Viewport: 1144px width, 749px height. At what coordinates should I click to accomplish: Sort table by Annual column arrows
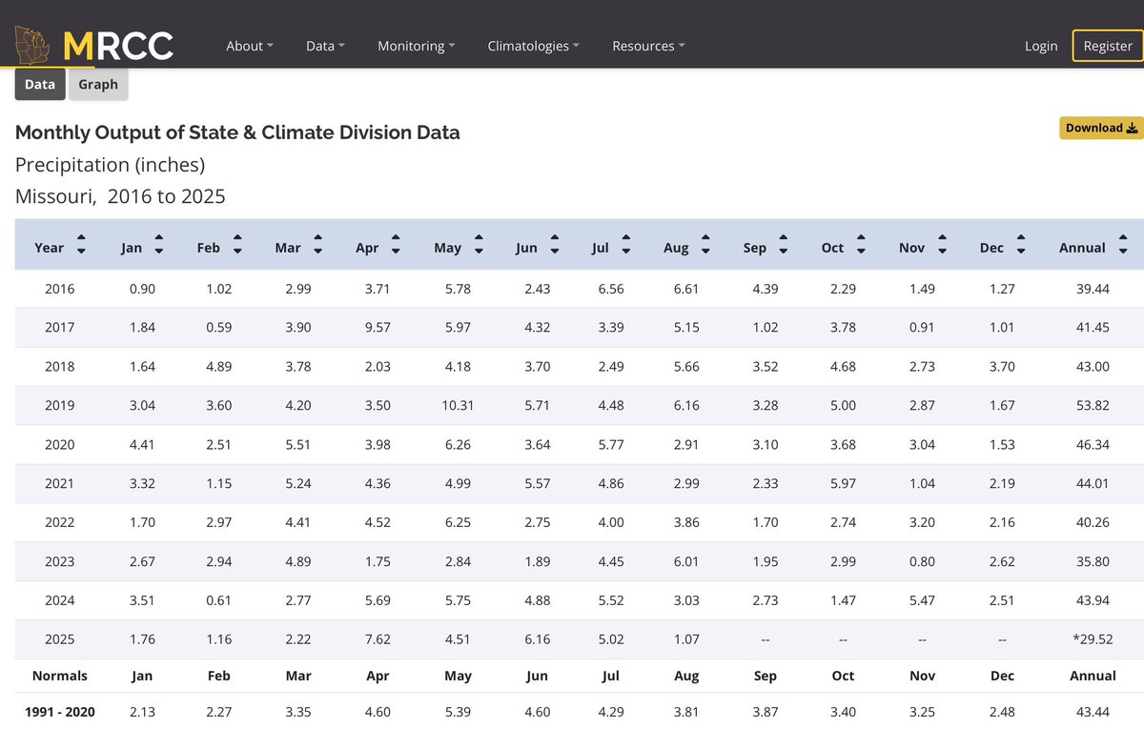(1123, 244)
